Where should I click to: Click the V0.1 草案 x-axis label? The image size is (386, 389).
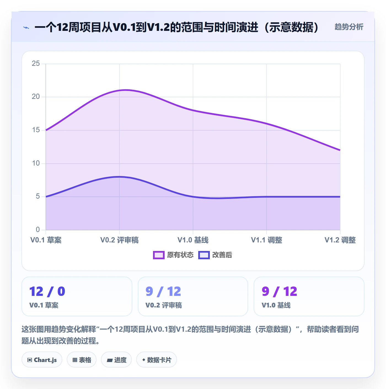click(x=46, y=240)
